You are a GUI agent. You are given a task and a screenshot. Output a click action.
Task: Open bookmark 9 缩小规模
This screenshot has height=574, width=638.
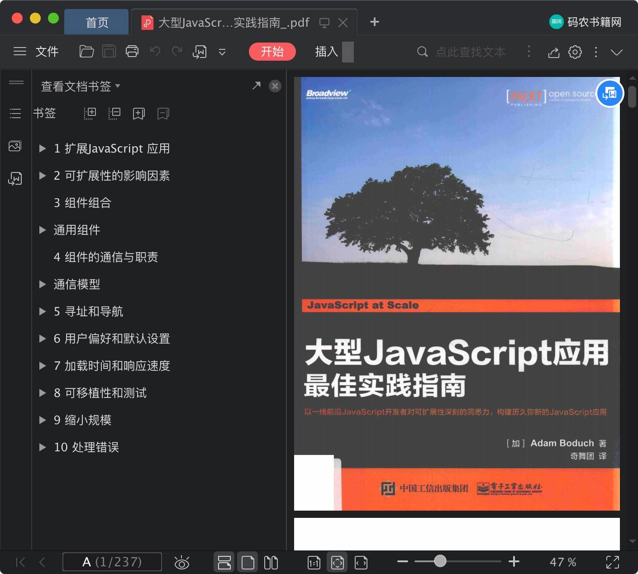click(x=82, y=420)
